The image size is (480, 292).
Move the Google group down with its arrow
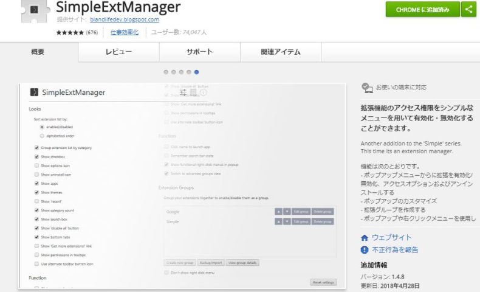(287, 212)
